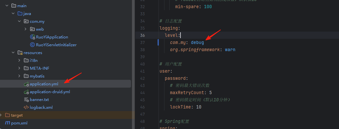The height and width of the screenshot is (129, 339).
Task: Click the change marker beside line 37
Action: (x=158, y=43)
